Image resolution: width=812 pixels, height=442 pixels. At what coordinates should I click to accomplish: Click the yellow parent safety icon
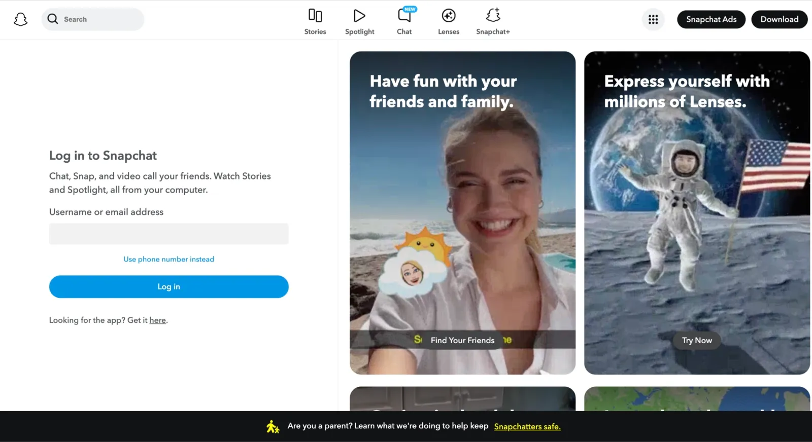click(x=273, y=427)
